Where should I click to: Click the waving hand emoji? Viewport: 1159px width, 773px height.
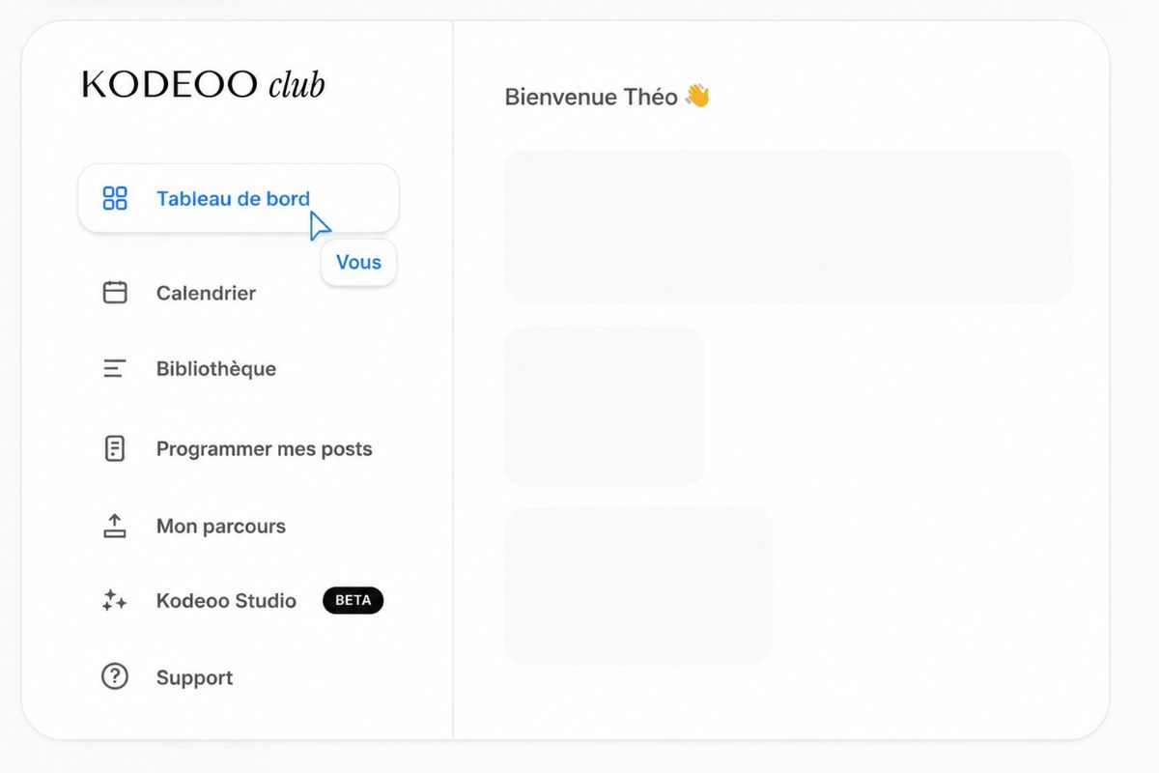click(x=697, y=96)
